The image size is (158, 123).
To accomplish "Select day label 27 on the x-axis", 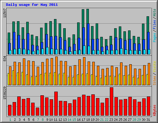I will [x=130, y=120].
